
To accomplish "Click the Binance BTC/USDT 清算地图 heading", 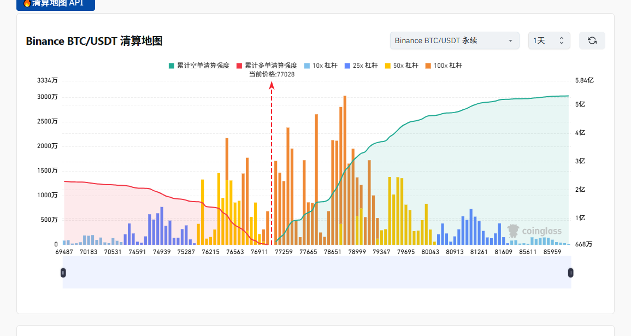I will [x=94, y=41].
